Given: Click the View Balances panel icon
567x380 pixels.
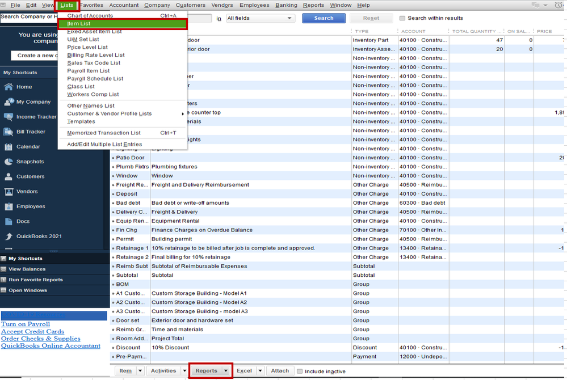Looking at the screenshot, I should pyautogui.click(x=3, y=269).
